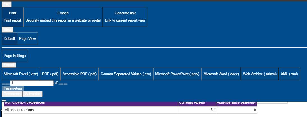The image size is (307, 117).
Task: Export as Accessible PDF (.pdf)
Action: 79,74
